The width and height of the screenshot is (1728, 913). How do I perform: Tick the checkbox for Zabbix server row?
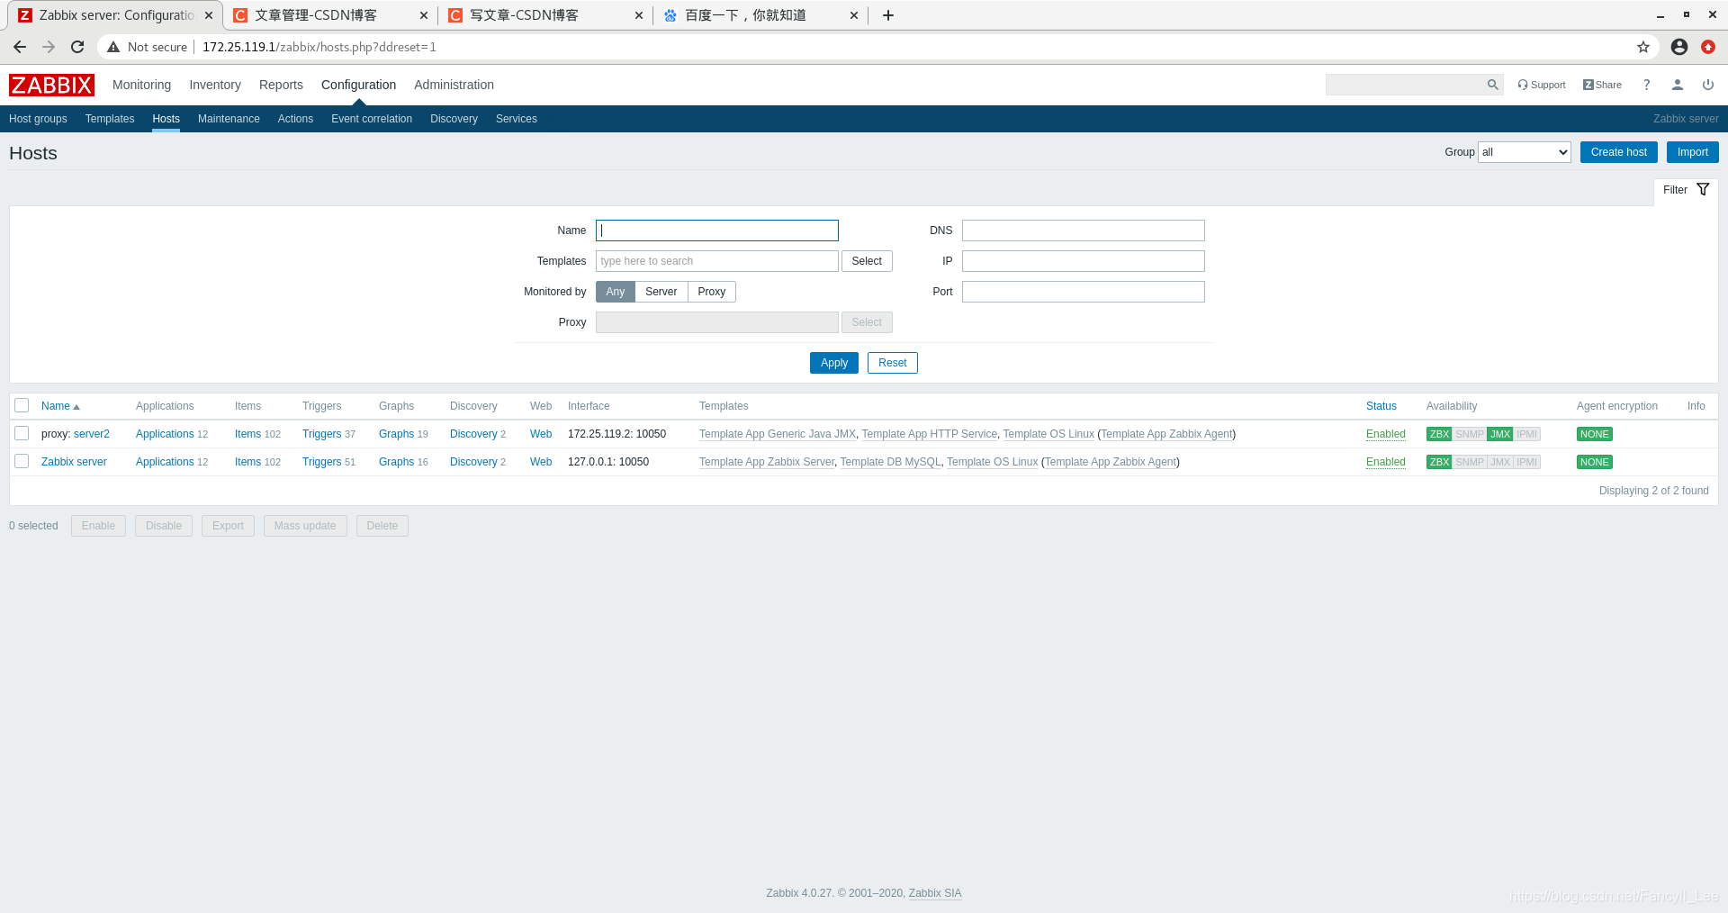coord(22,461)
